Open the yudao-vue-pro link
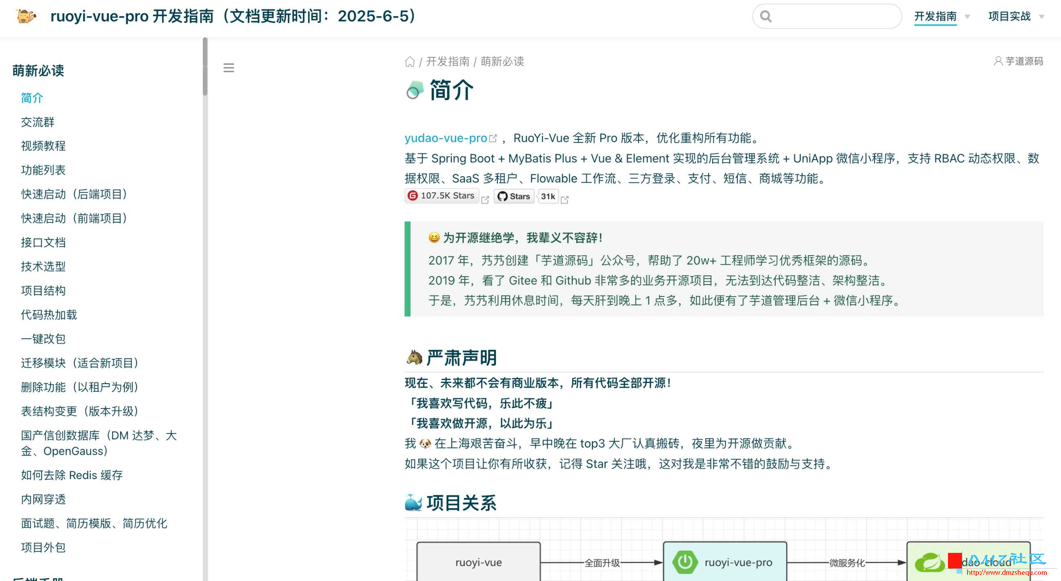Image resolution: width=1061 pixels, height=581 pixels. coord(446,138)
